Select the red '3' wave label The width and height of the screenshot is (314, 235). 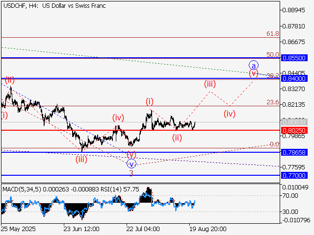click(131, 173)
